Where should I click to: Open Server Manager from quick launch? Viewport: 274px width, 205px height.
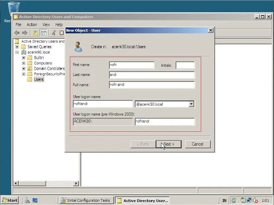click(27, 200)
